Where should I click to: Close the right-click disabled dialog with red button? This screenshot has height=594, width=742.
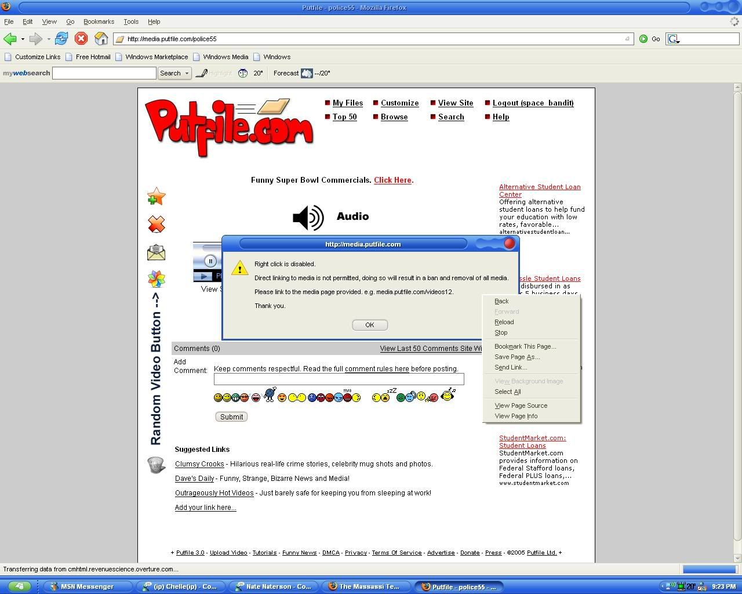[x=509, y=244]
